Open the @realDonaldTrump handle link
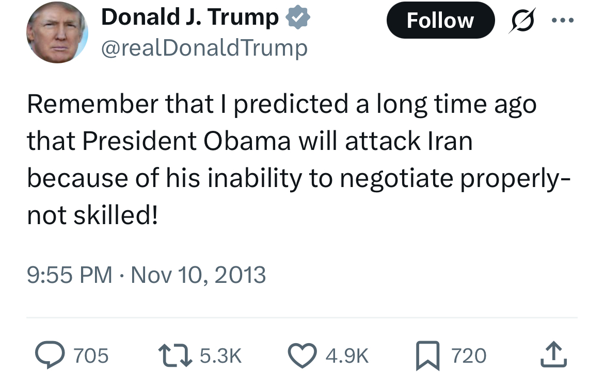Image resolution: width=604 pixels, height=389 pixels. pyautogui.click(x=204, y=48)
